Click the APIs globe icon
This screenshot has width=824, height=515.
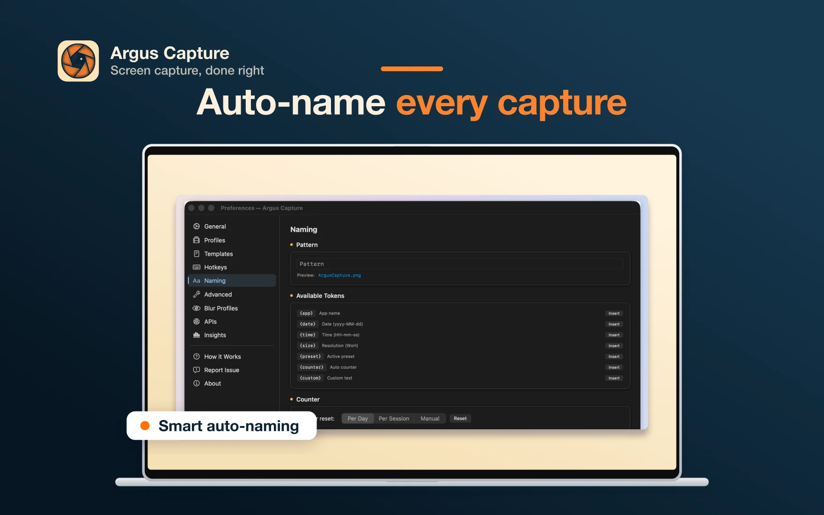coord(197,322)
